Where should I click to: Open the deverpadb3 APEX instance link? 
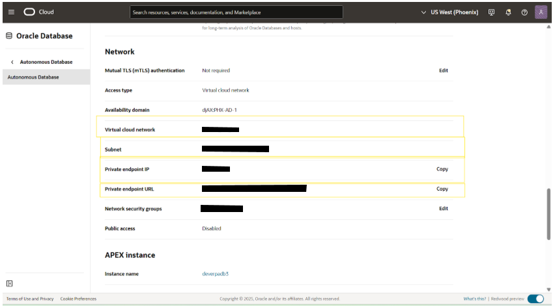(216, 274)
